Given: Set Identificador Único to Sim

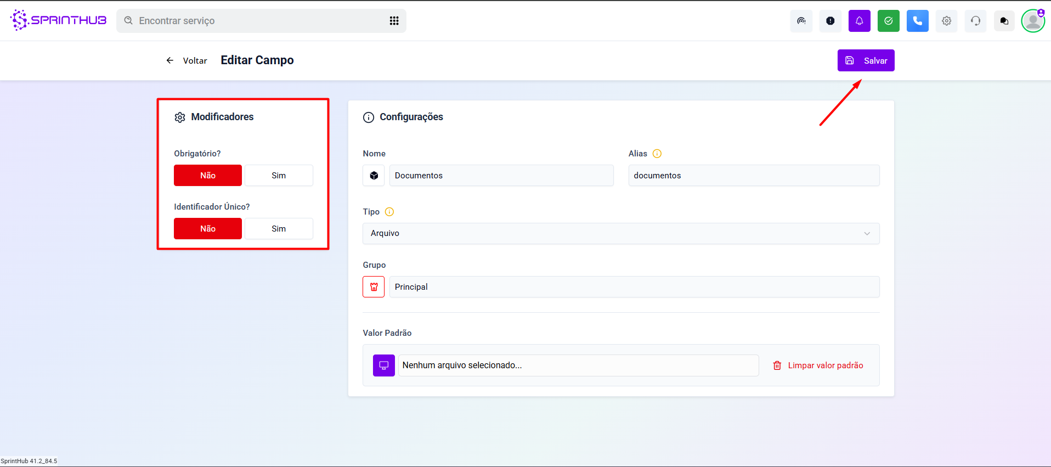Looking at the screenshot, I should pos(278,229).
